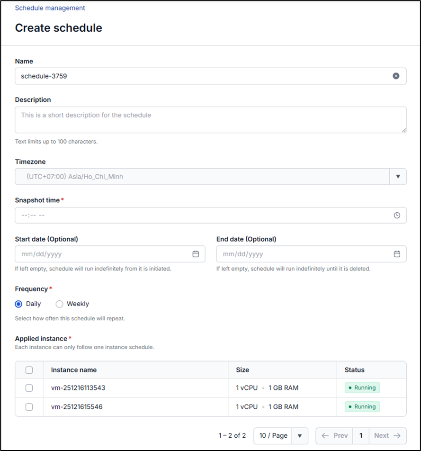Check the box for vm-251216113543
The image size is (421, 451).
point(29,388)
